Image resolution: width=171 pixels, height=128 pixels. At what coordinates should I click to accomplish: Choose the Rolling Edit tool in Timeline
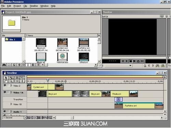pos(17,78)
